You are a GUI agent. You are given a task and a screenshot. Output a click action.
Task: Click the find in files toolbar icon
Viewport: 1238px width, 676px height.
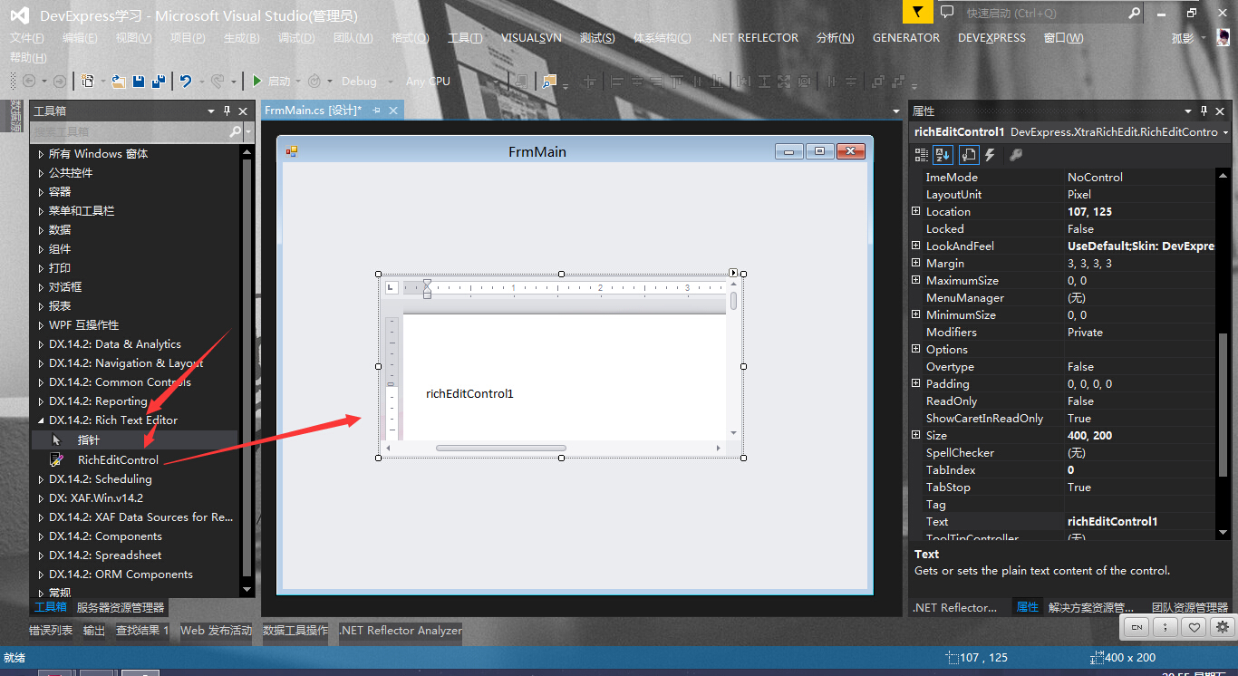(x=549, y=81)
